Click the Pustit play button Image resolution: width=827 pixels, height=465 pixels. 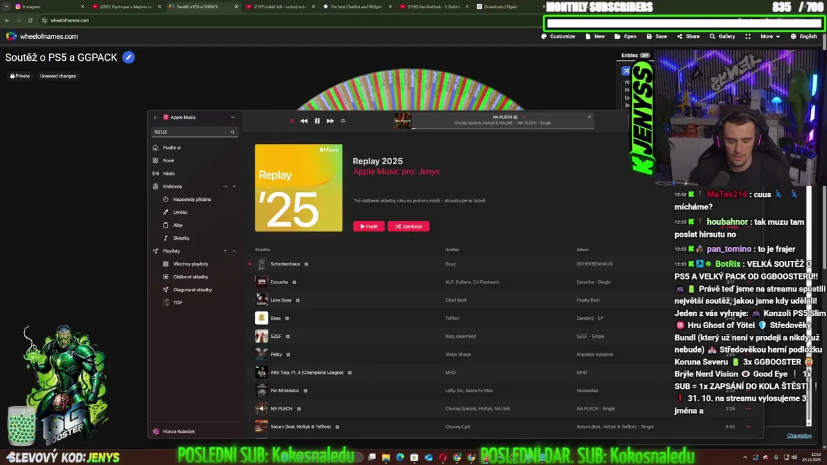coord(369,226)
